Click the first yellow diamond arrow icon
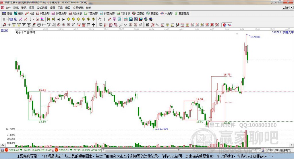This screenshot has height=159, width=294. (x=68, y=19)
